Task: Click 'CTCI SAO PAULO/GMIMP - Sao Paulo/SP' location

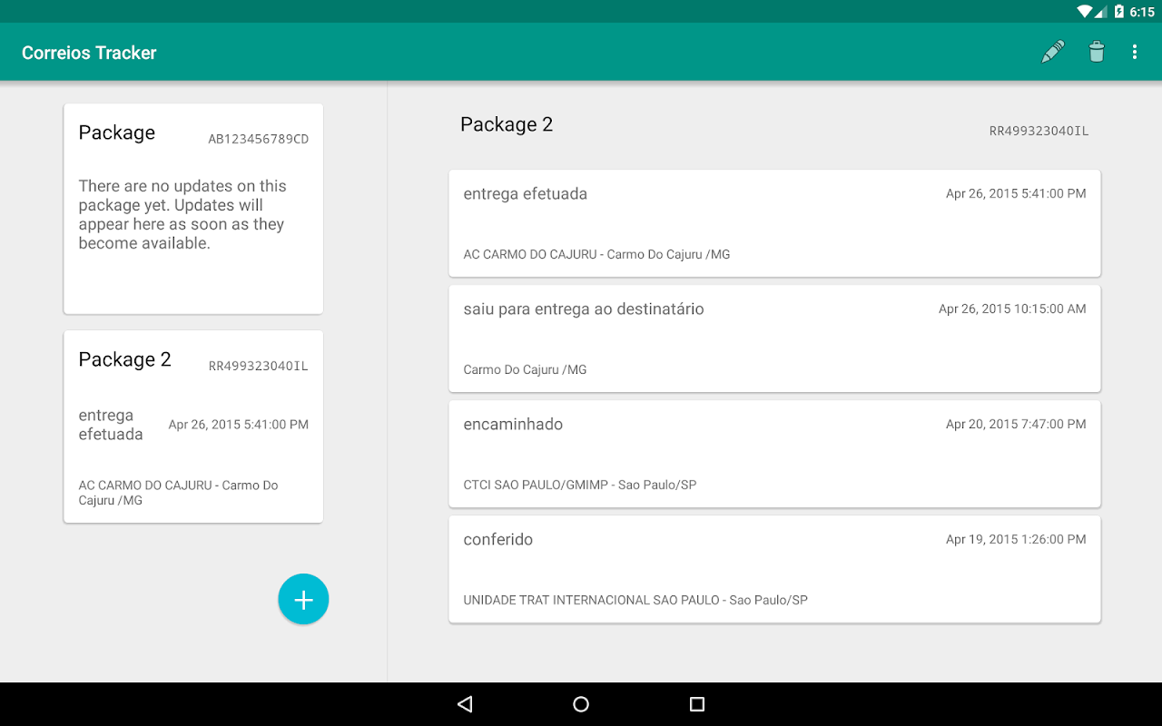Action: tap(580, 485)
